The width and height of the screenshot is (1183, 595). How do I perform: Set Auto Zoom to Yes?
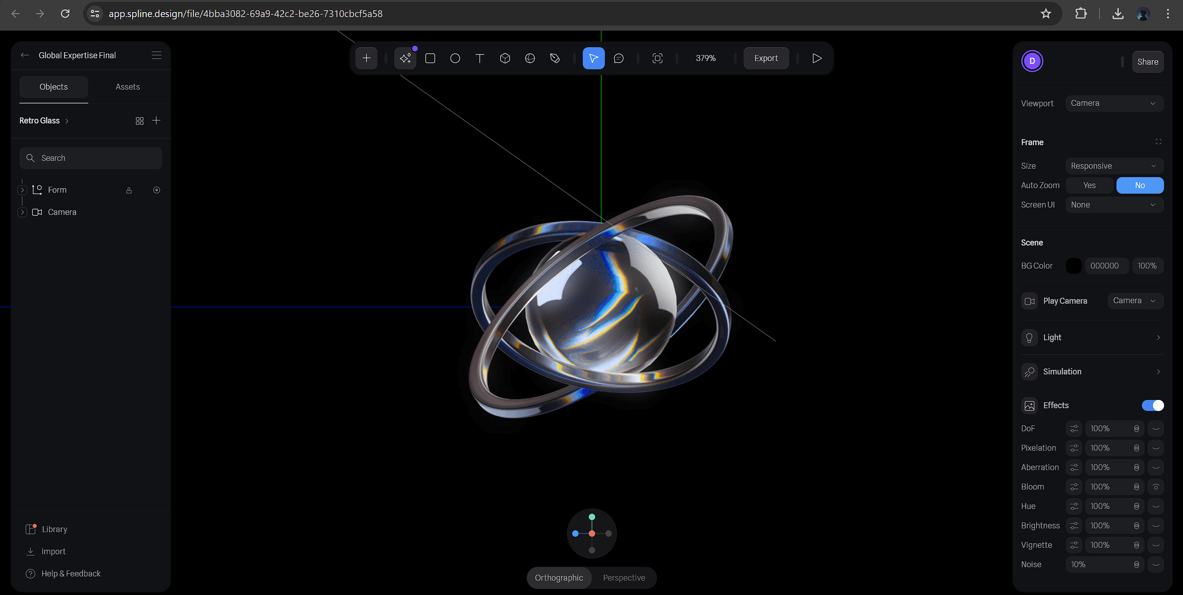tap(1089, 185)
